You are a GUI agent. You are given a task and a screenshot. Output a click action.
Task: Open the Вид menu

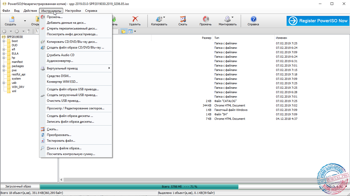(x=17, y=11)
